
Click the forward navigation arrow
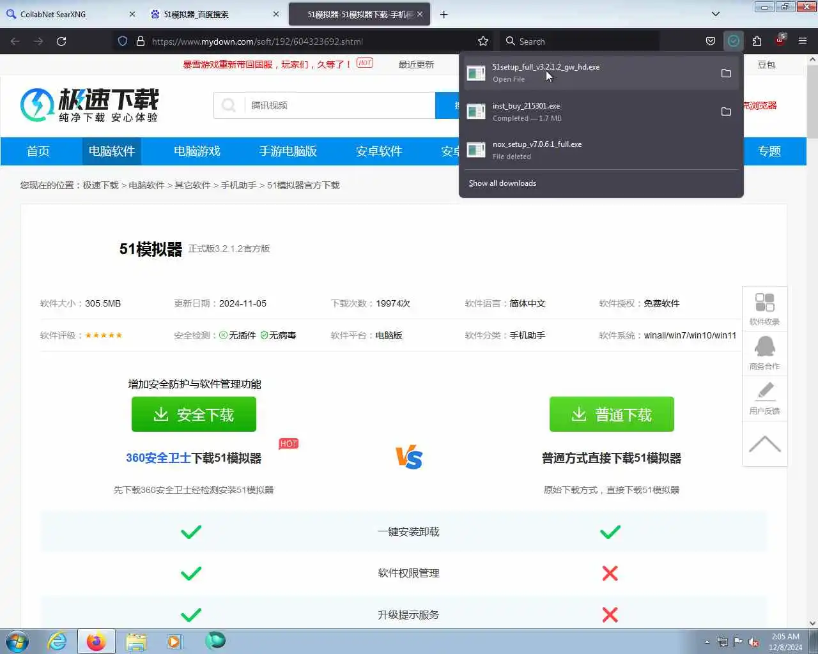(38, 41)
